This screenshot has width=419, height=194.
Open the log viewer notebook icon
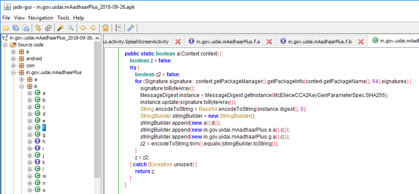point(118,28)
